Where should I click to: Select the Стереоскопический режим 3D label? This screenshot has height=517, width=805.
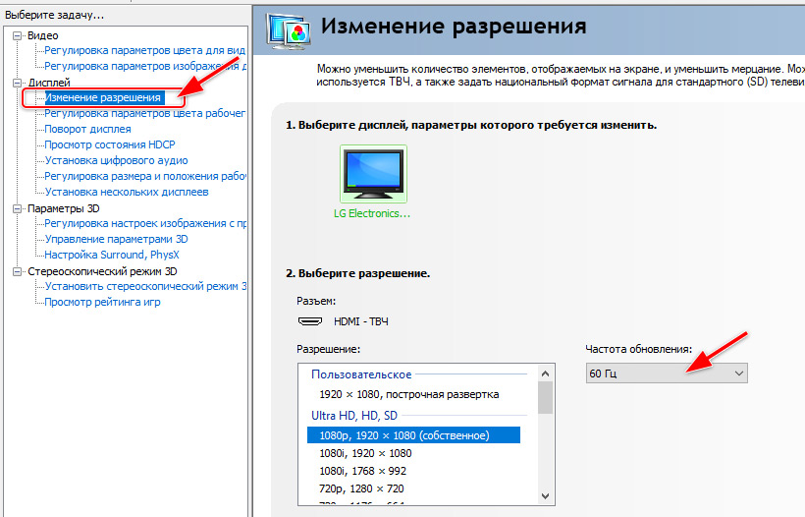103,271
